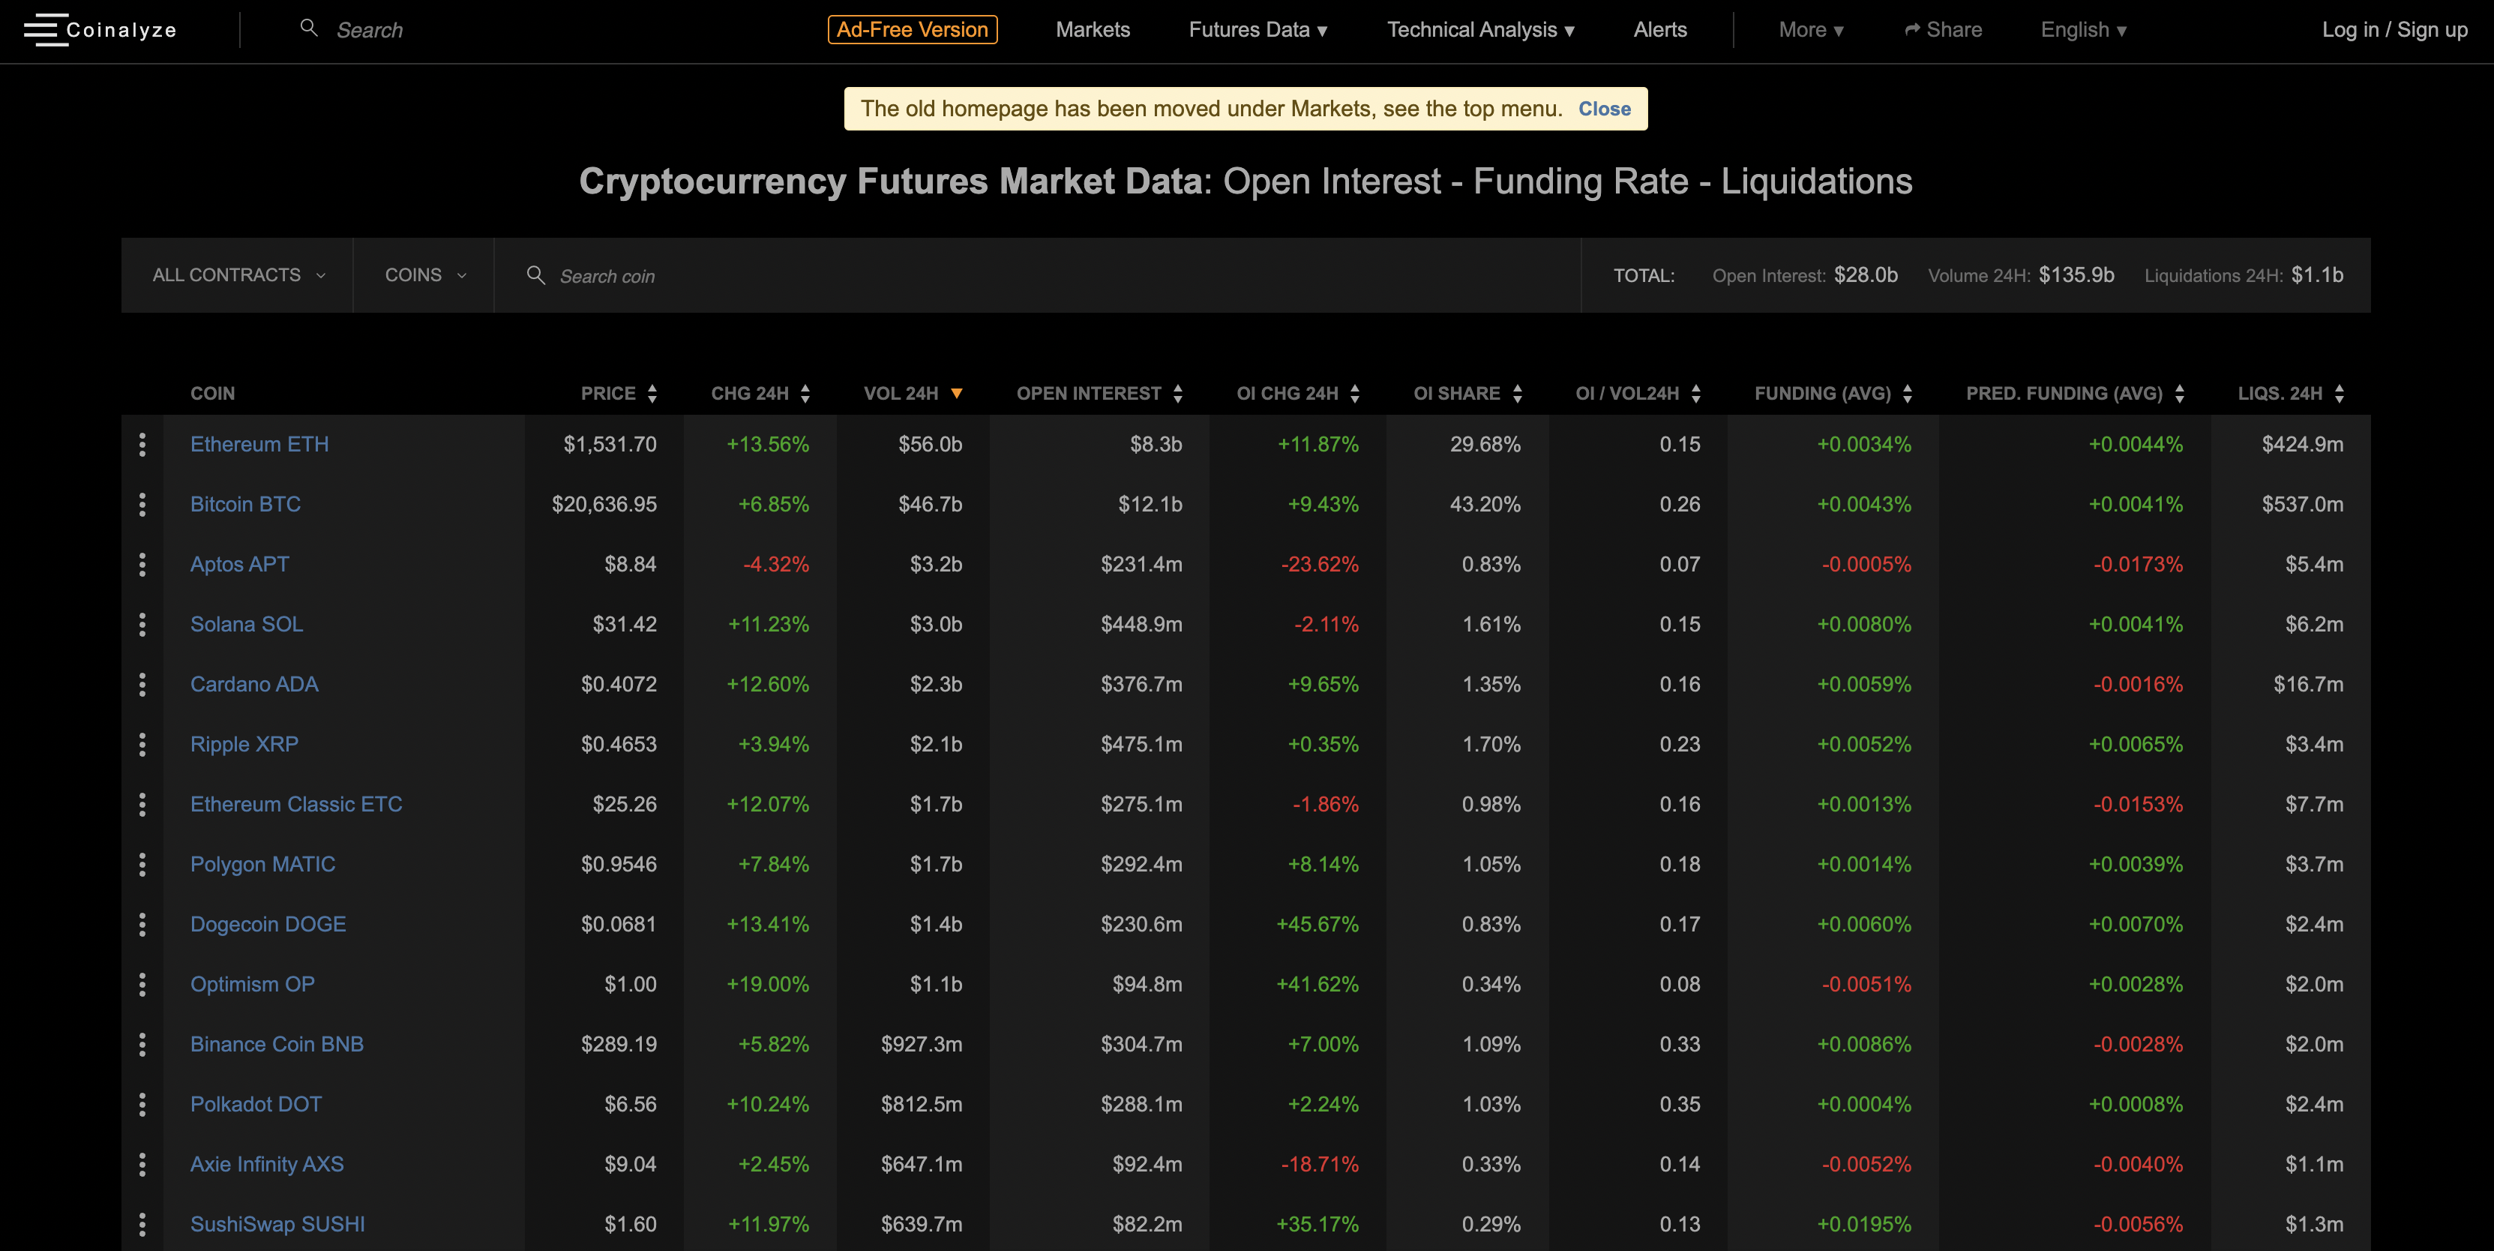Screen dimensions: 2494x1251
Task: Open the Futures Data menu
Action: coord(1257,30)
